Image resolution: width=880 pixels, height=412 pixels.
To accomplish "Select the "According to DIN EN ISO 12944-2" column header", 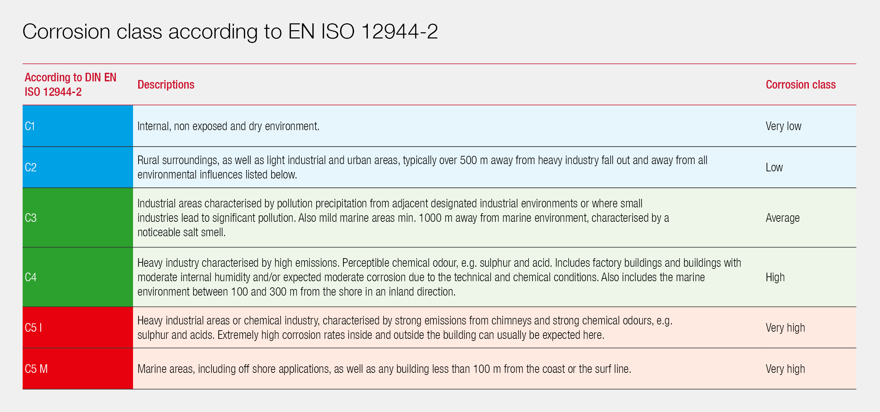I will point(70,84).
